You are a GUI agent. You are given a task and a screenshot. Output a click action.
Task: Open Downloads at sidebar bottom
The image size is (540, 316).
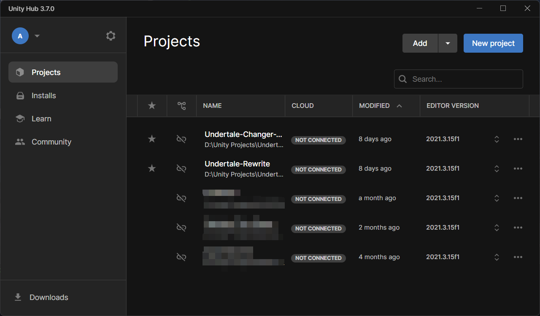pyautogui.click(x=63, y=297)
